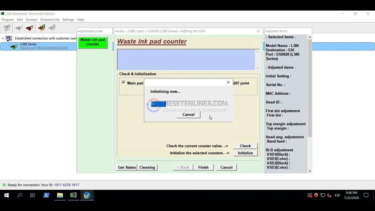
Task: Click the Adjusted items panel title
Action: tap(276, 31)
